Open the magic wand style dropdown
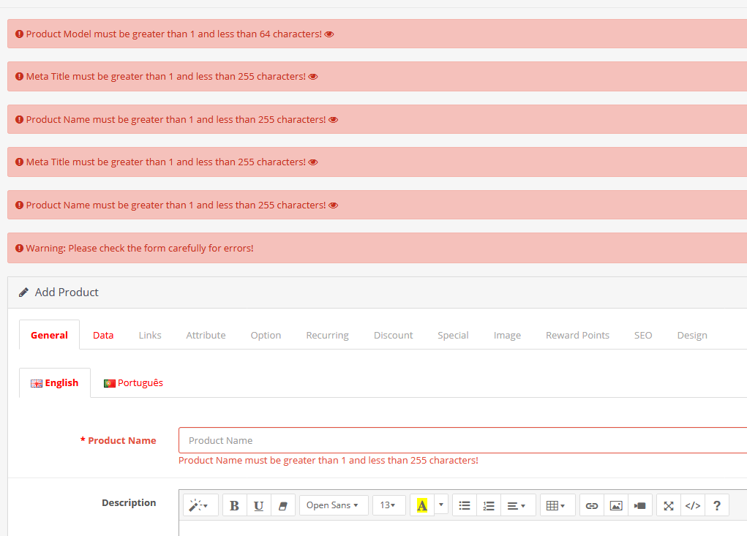Viewport: 747px width, 536px height. pyautogui.click(x=200, y=505)
